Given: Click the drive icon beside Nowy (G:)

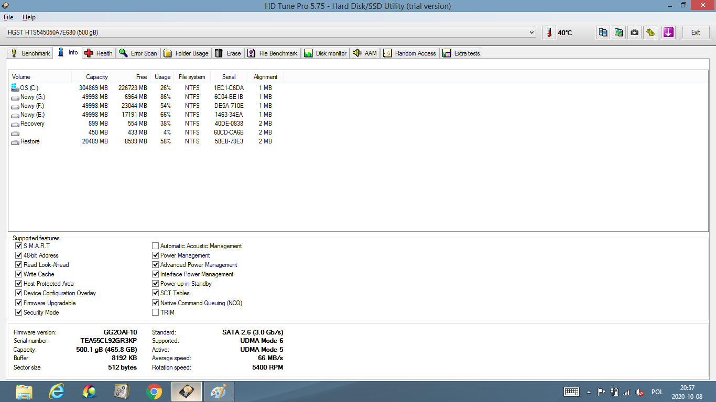Looking at the screenshot, I should (x=15, y=97).
